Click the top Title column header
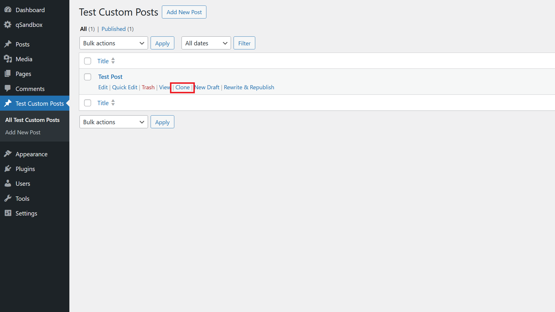The image size is (555, 312). tap(103, 61)
